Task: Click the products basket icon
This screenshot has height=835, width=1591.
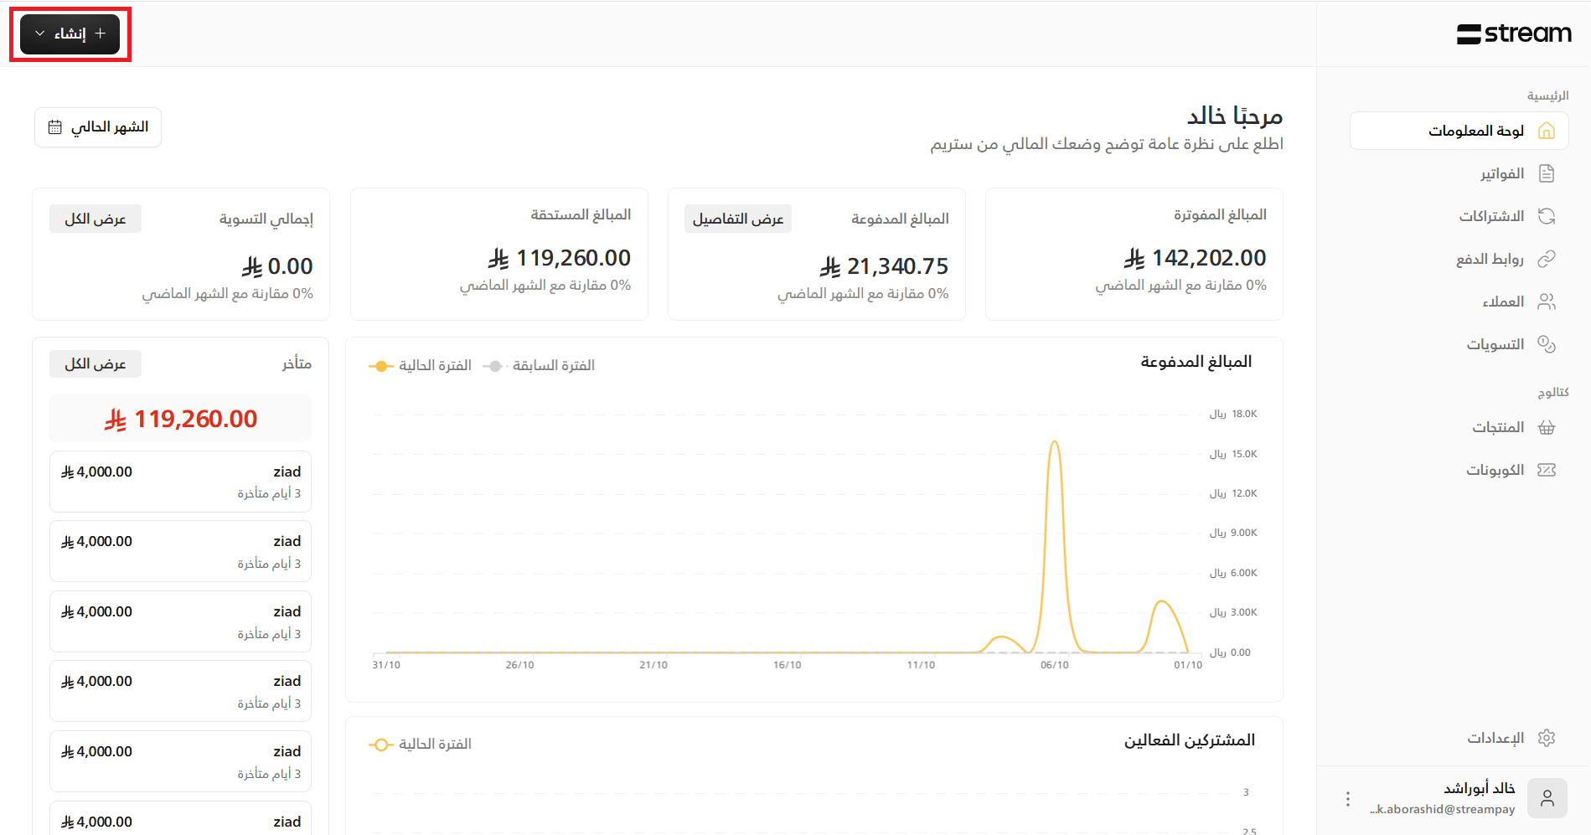Action: point(1547,427)
